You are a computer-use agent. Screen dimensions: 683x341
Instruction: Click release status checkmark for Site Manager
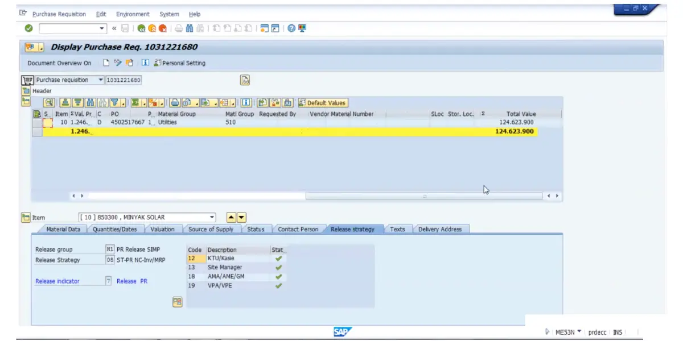pos(278,267)
